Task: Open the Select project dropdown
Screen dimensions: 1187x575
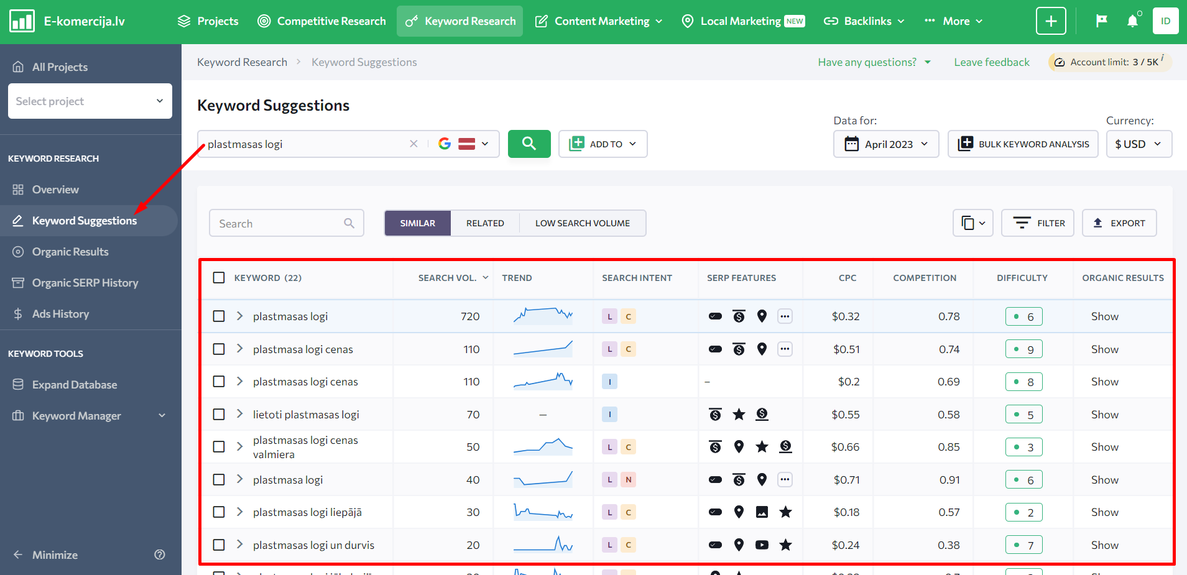Action: [90, 101]
